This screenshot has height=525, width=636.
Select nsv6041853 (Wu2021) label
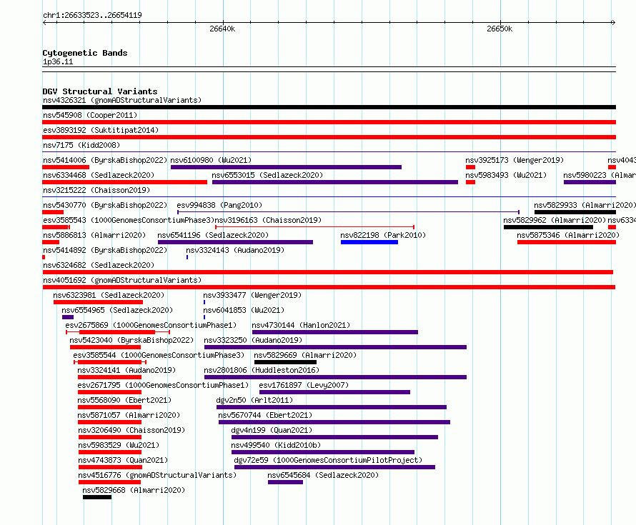pyautogui.click(x=244, y=310)
